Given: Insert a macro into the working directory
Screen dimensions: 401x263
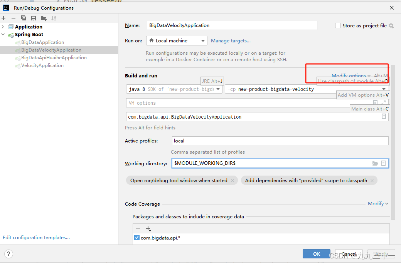Looking at the screenshot, I should [383, 163].
